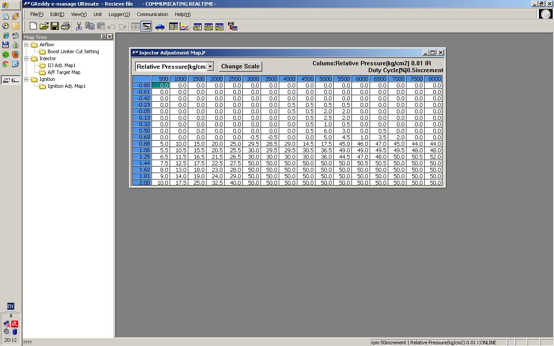Viewport: 554px width, 346px height.
Task: Click the blue car toolbar icon
Action: 160,27
